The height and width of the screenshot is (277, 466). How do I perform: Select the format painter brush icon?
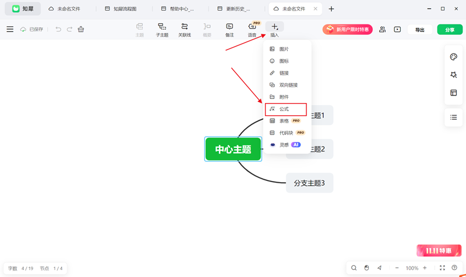click(81, 29)
